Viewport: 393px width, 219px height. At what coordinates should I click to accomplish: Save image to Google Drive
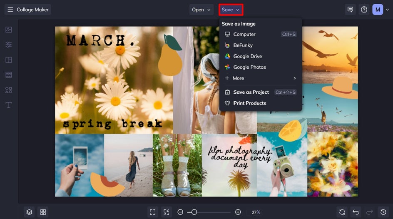point(261,56)
